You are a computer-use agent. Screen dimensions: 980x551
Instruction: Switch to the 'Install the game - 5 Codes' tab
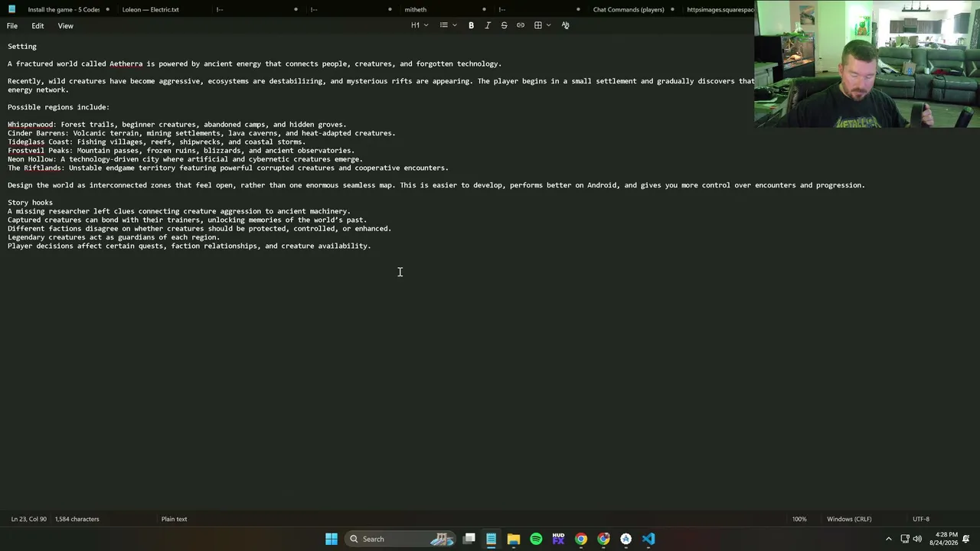pyautogui.click(x=64, y=9)
